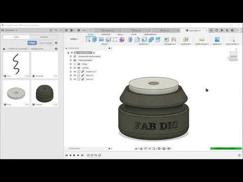This screenshot has width=243, height=182.
Task: Select the Create Sketch tool icon
Action: pos(88,39)
